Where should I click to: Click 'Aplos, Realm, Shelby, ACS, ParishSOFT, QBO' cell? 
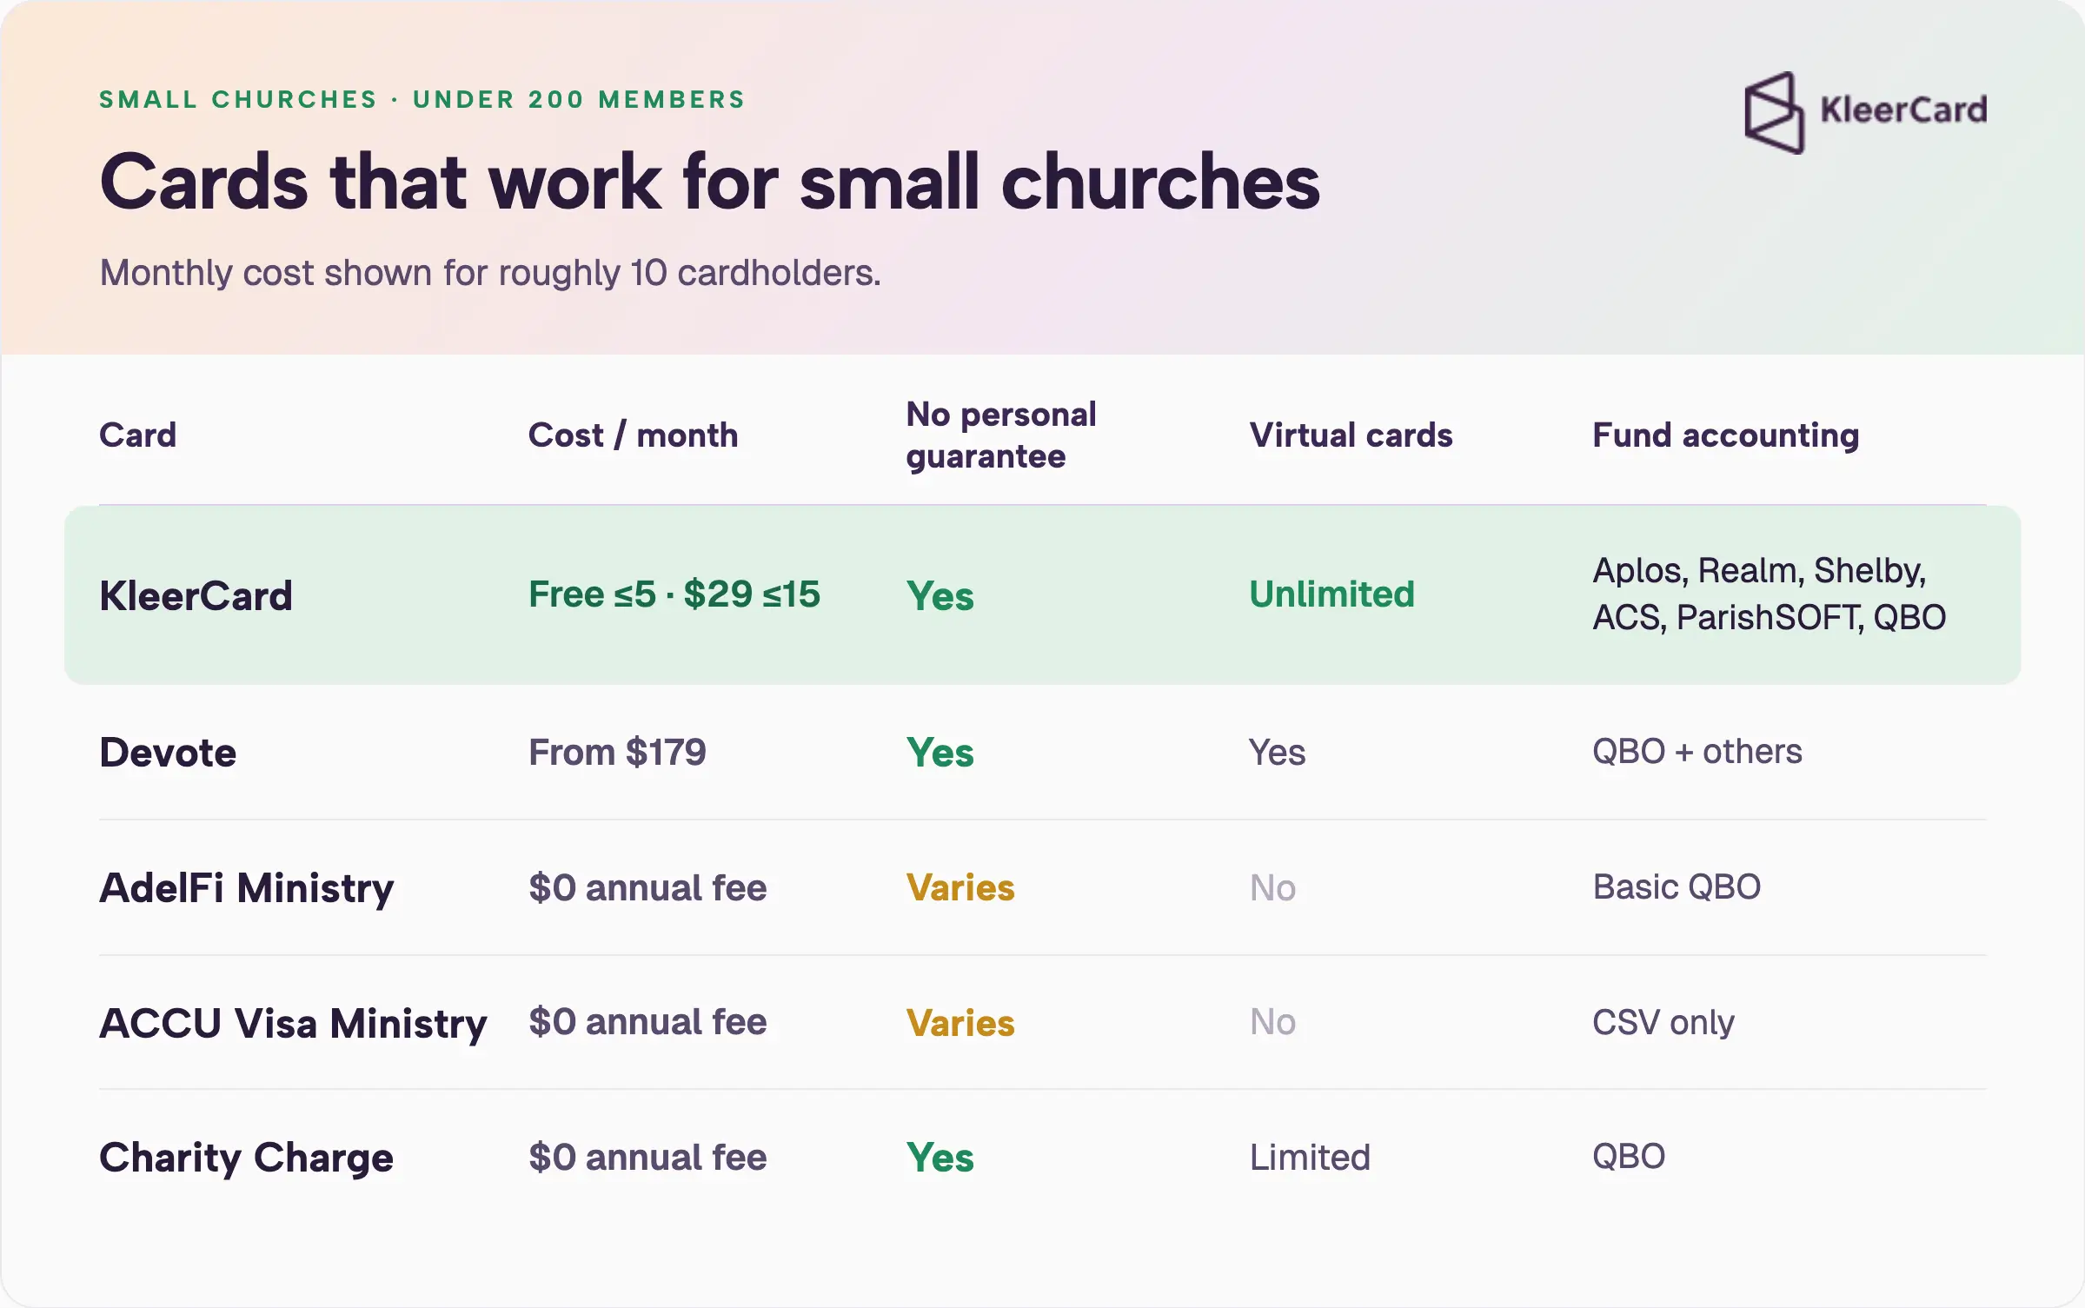tap(1769, 594)
